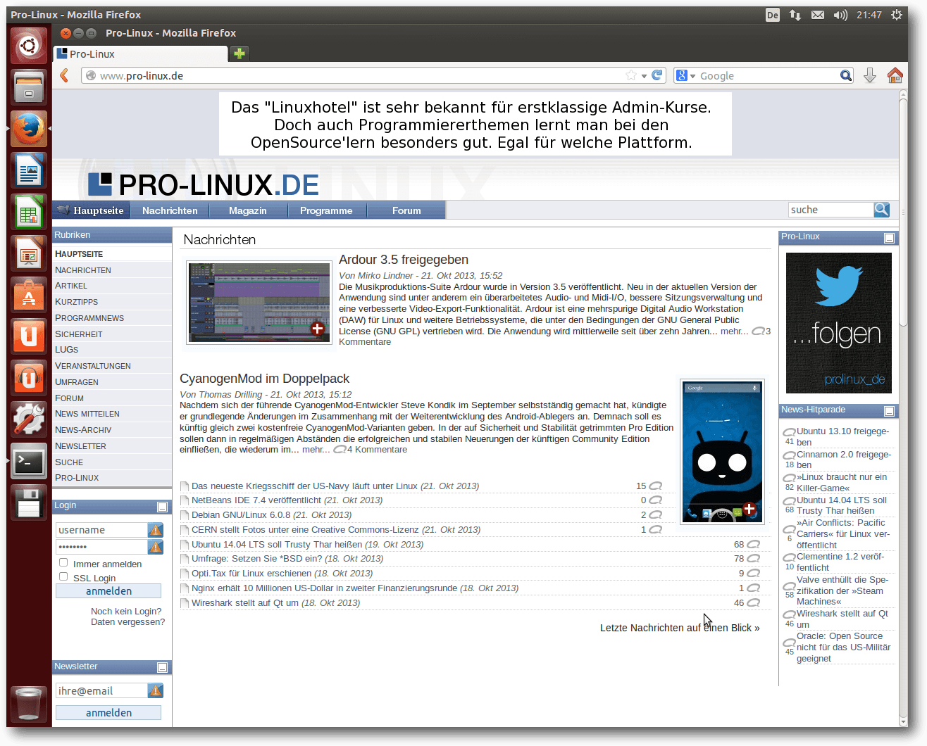
Task: Submit the site search magnifier button
Action: 881,210
